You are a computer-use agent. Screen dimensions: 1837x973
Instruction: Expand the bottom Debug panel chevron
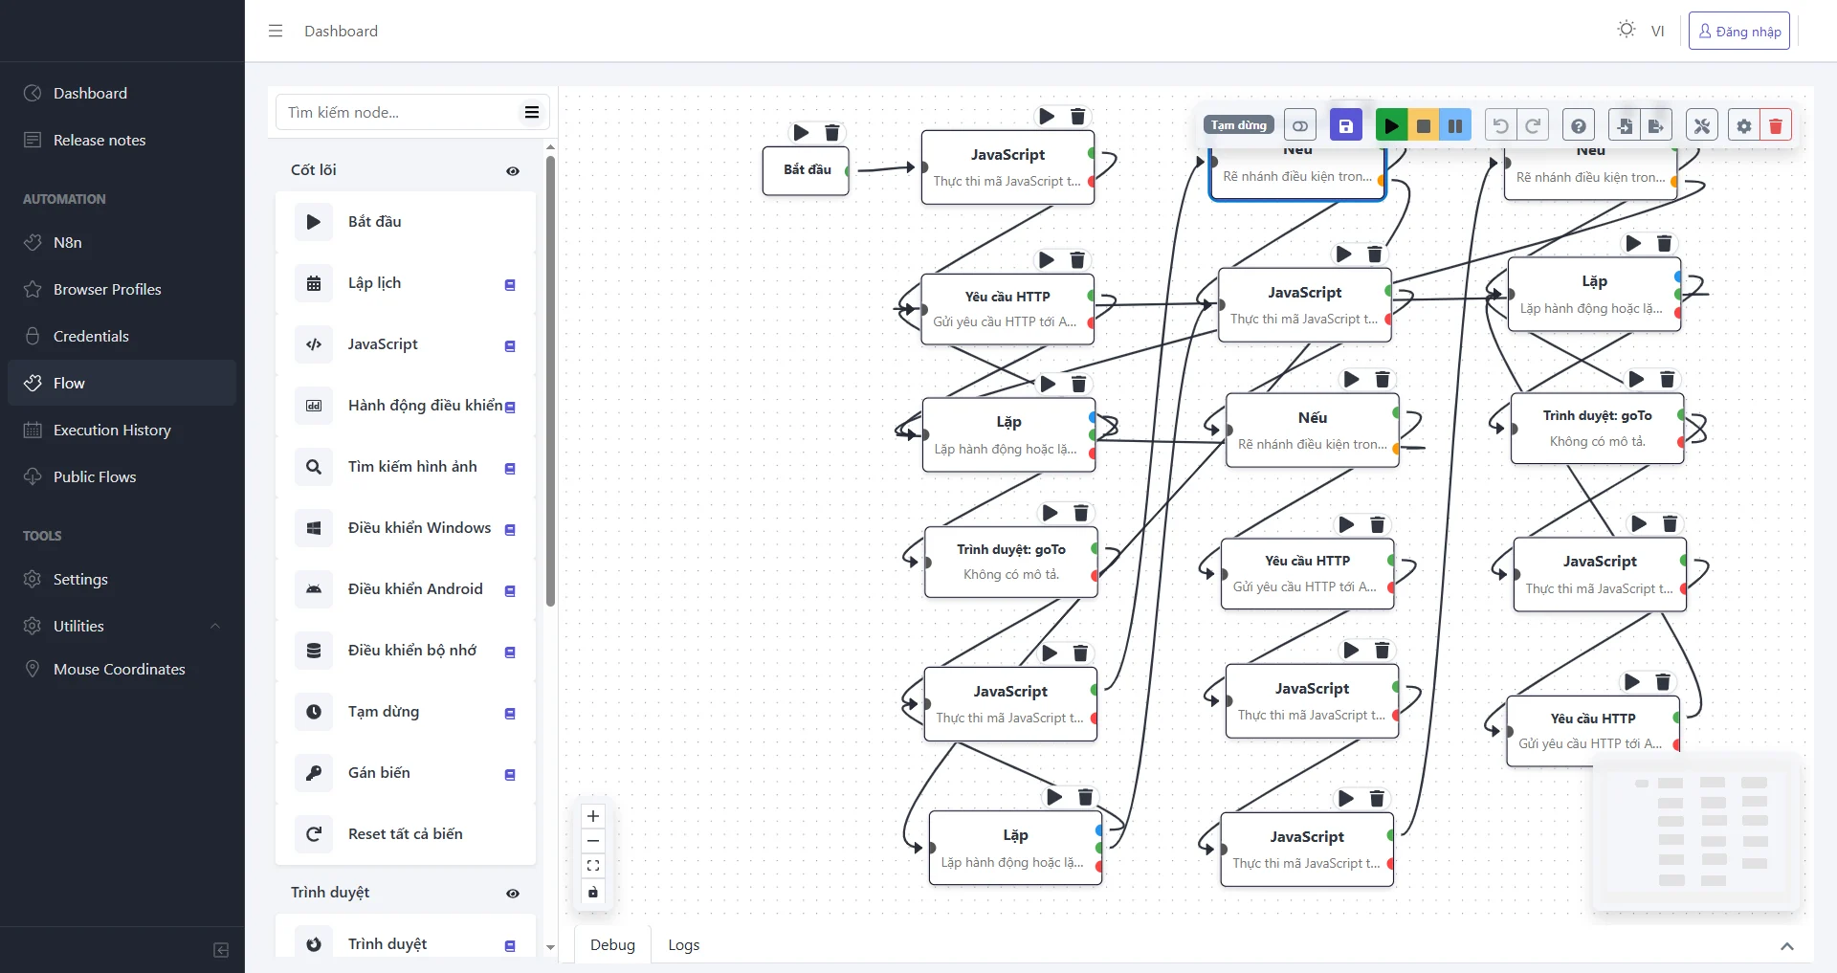pyautogui.click(x=1786, y=945)
